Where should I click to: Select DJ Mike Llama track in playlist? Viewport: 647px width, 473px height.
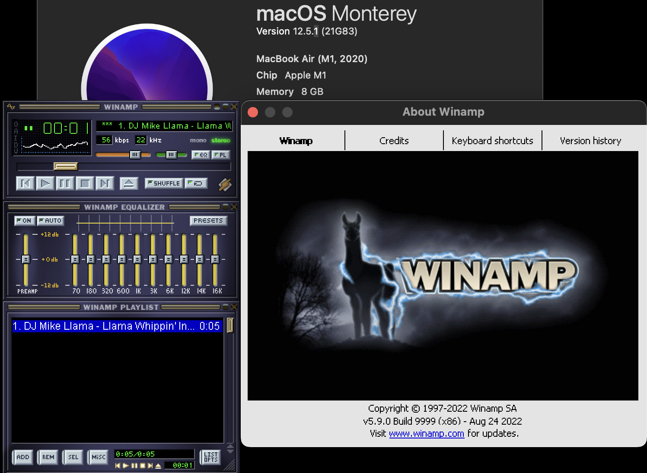pyautogui.click(x=117, y=326)
